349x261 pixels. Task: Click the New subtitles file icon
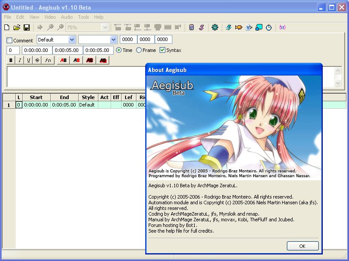coord(7,27)
